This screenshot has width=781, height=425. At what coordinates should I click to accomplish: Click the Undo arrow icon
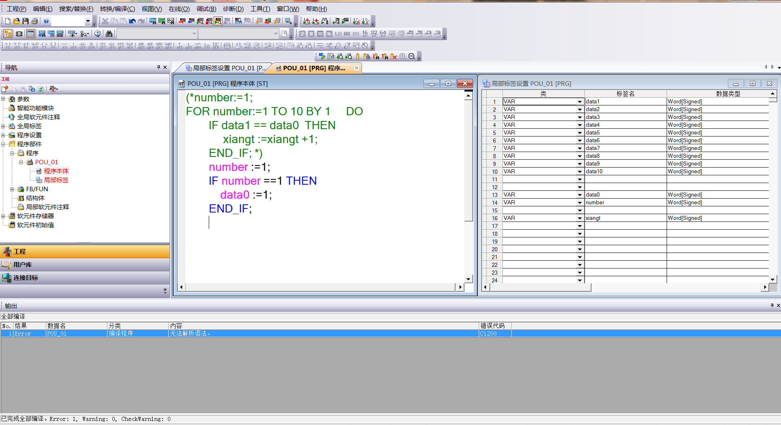(132, 21)
